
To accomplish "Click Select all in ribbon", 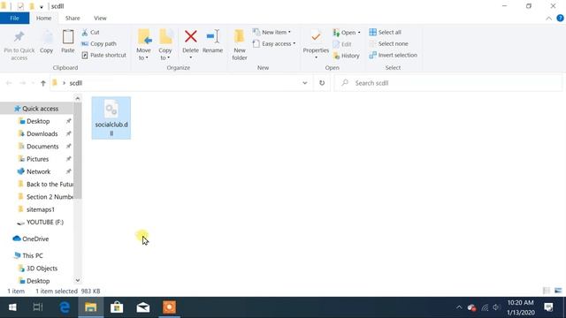I will (386, 32).
